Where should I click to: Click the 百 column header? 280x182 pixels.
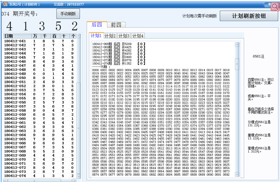(54, 36)
